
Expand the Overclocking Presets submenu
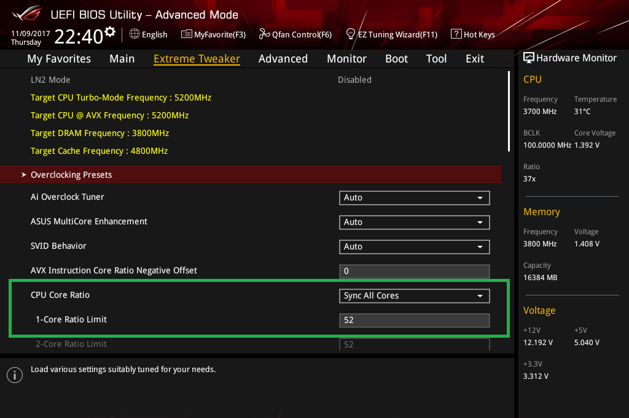tap(251, 175)
